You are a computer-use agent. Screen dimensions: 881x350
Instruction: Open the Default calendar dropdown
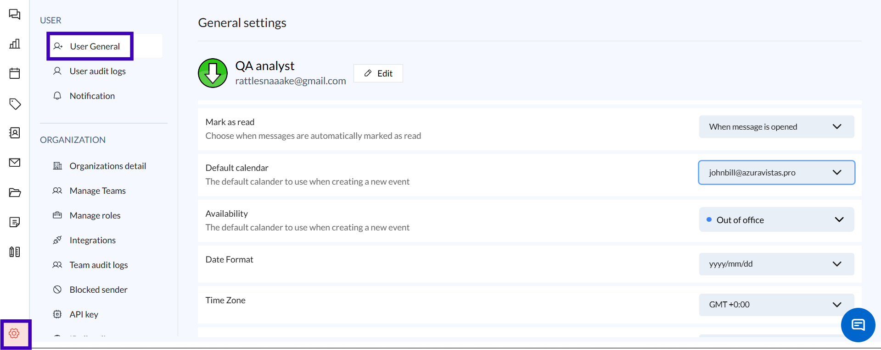click(776, 173)
